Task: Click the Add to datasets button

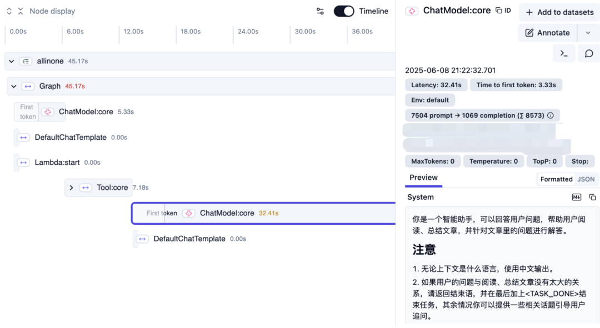Action: click(559, 12)
